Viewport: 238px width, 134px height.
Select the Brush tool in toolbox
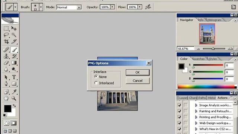pos(14,50)
